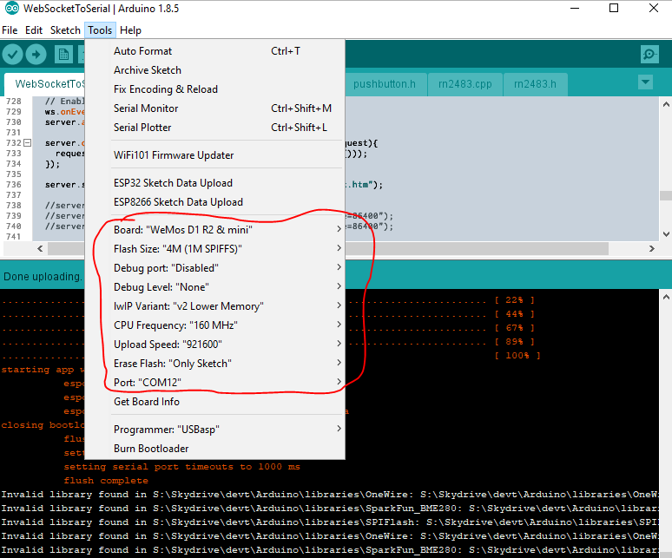This screenshot has height=558, width=672.
Task: Open Serial Monitor from menu
Action: (214, 108)
